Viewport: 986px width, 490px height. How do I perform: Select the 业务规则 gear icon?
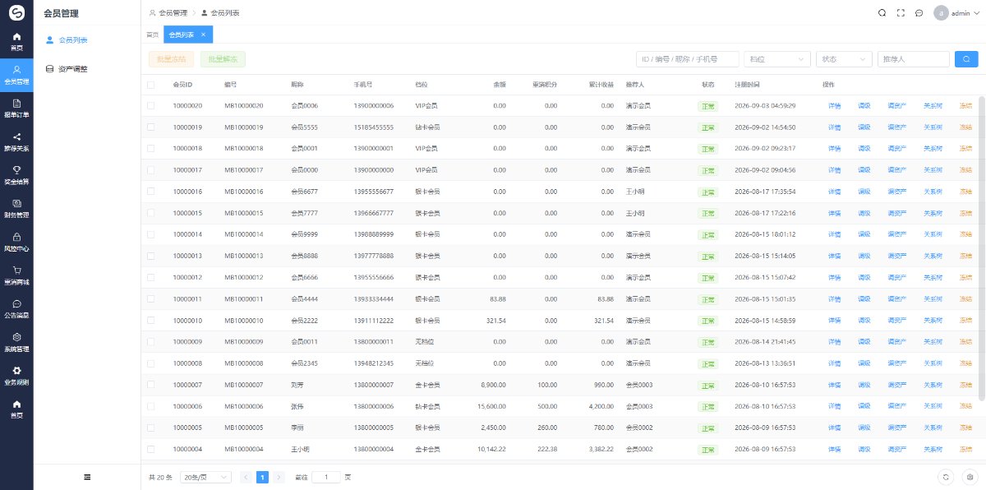click(16, 371)
